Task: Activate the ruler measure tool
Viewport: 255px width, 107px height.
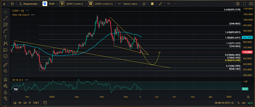Action: [6, 65]
